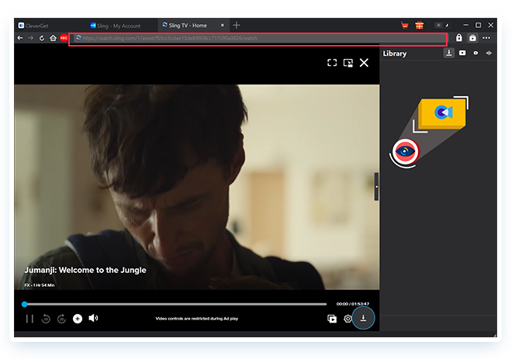The image size is (515, 359).
Task: Enter fullscreen video mode
Action: [x=332, y=63]
